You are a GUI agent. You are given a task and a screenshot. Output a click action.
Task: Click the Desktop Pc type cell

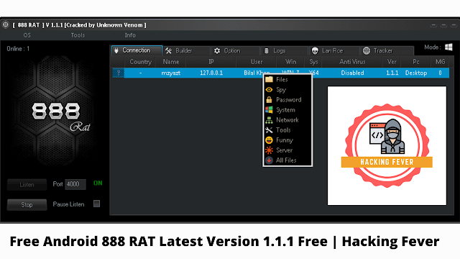pyautogui.click(x=416, y=73)
